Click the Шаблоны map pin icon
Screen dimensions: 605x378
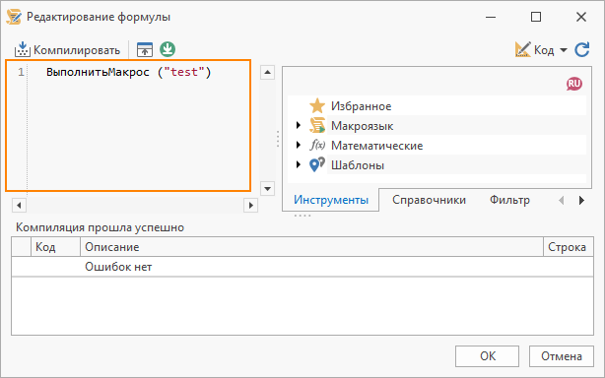point(317,165)
